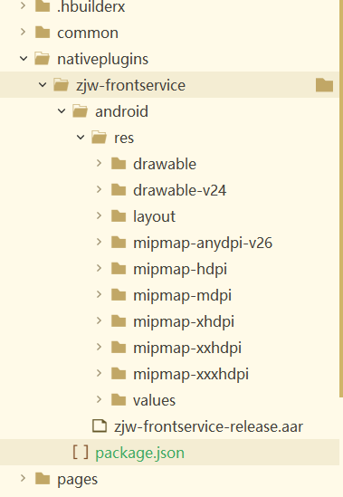
Task: Click the vertical scrollbar on the right edge
Action: (x=341, y=198)
